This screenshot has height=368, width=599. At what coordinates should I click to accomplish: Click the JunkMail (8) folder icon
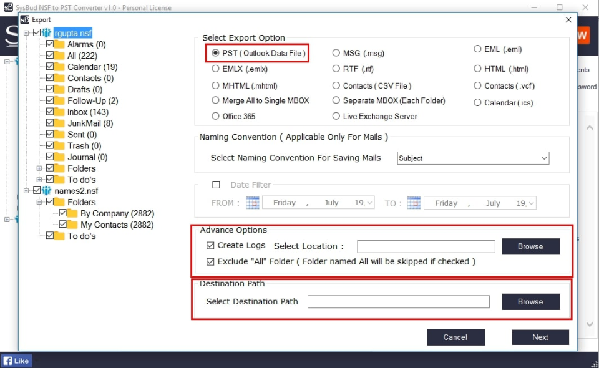pyautogui.click(x=59, y=123)
